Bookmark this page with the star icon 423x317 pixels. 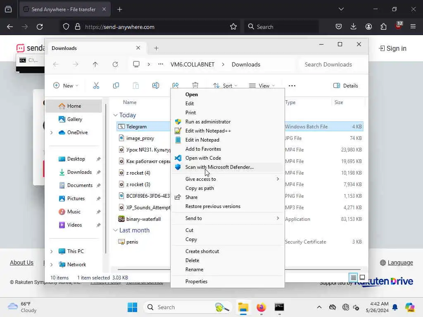[233, 27]
